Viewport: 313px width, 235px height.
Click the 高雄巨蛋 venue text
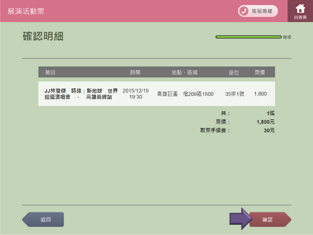click(x=167, y=94)
